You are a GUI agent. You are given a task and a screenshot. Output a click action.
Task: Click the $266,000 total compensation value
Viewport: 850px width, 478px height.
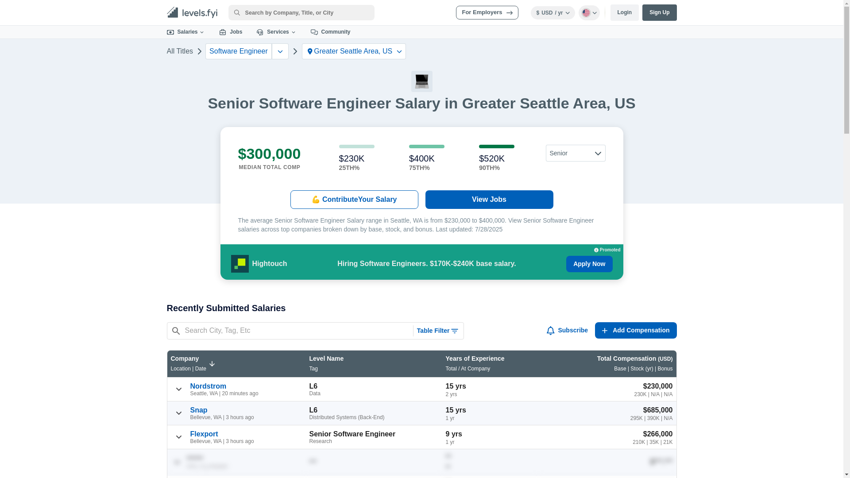(x=658, y=434)
